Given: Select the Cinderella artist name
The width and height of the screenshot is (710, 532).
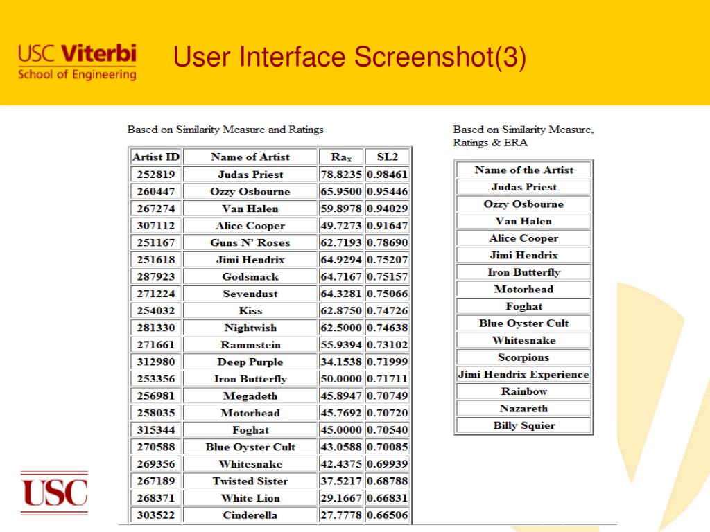Looking at the screenshot, I should point(250,515).
